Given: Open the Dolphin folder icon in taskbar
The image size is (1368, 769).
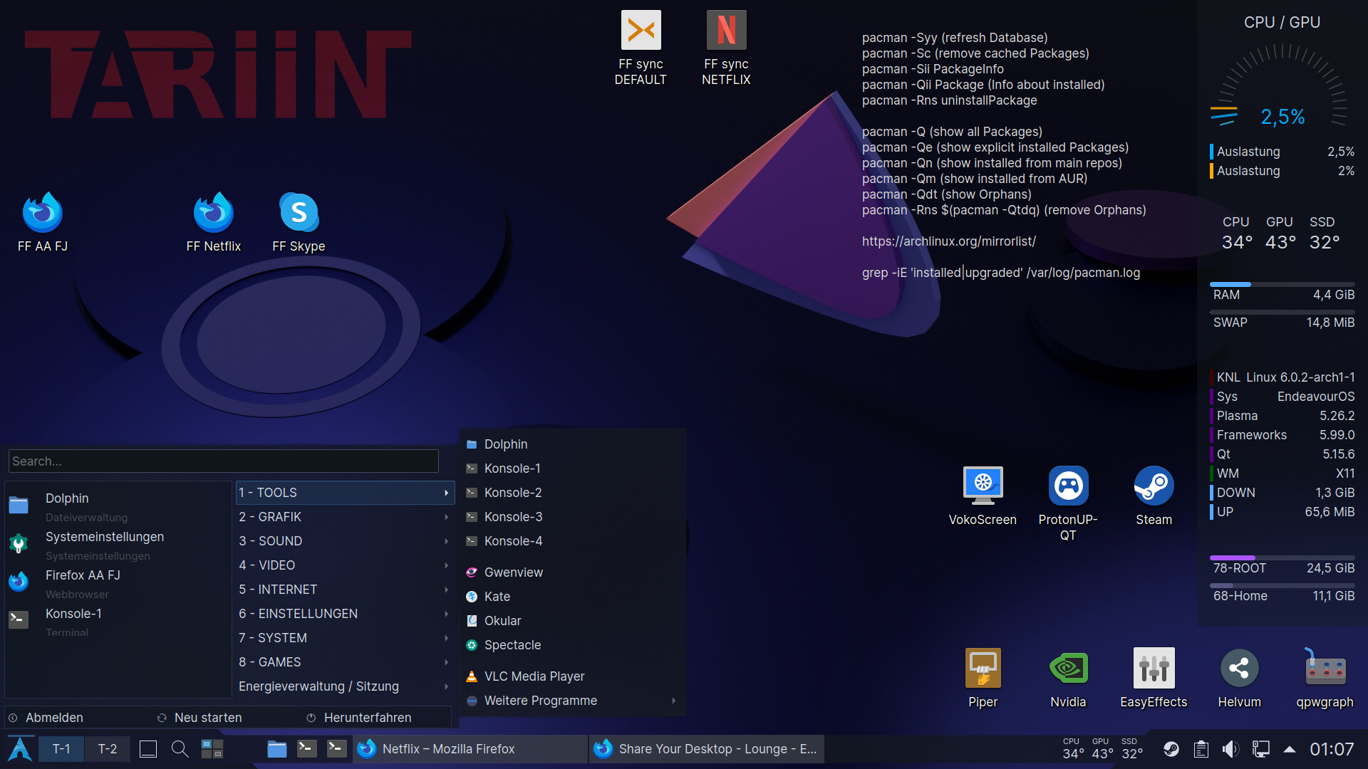Looking at the screenshot, I should 276,749.
